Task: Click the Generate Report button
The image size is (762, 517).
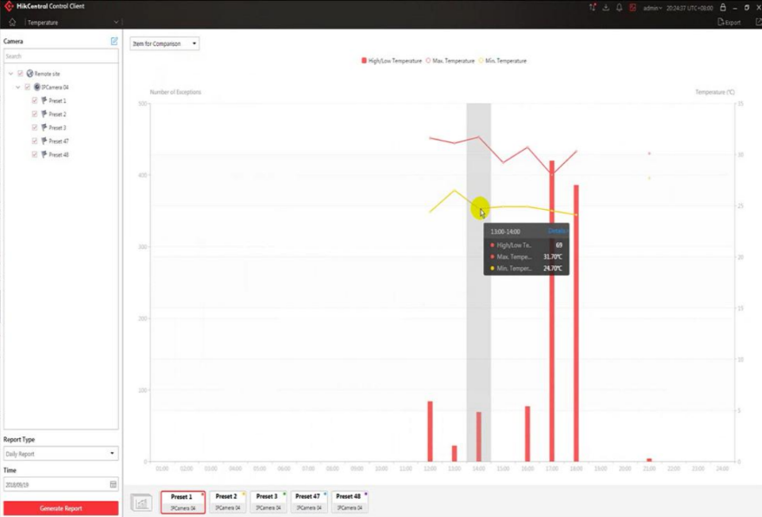Action: [61, 508]
